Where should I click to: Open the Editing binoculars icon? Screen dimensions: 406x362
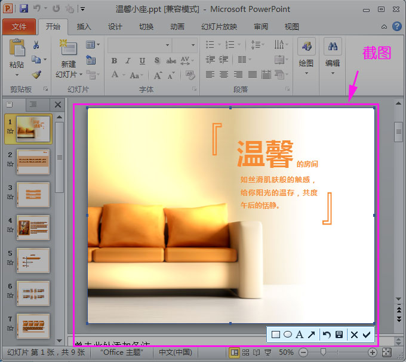333,47
